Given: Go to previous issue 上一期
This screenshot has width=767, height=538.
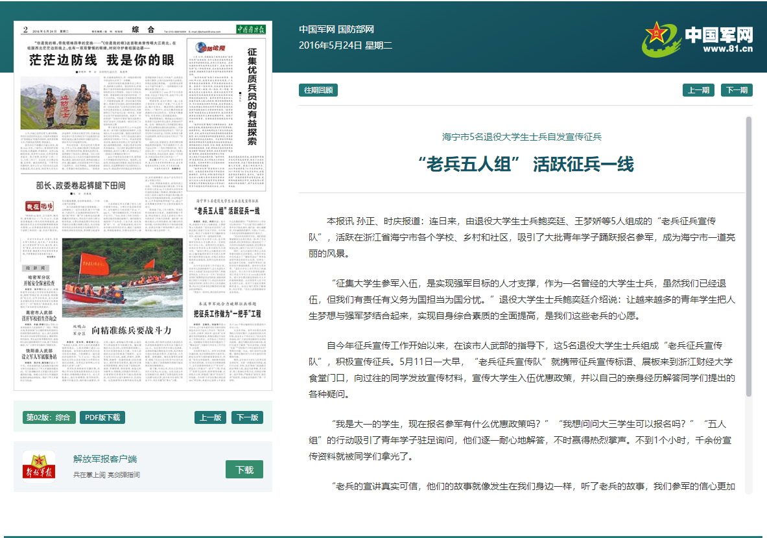Looking at the screenshot, I should [698, 90].
